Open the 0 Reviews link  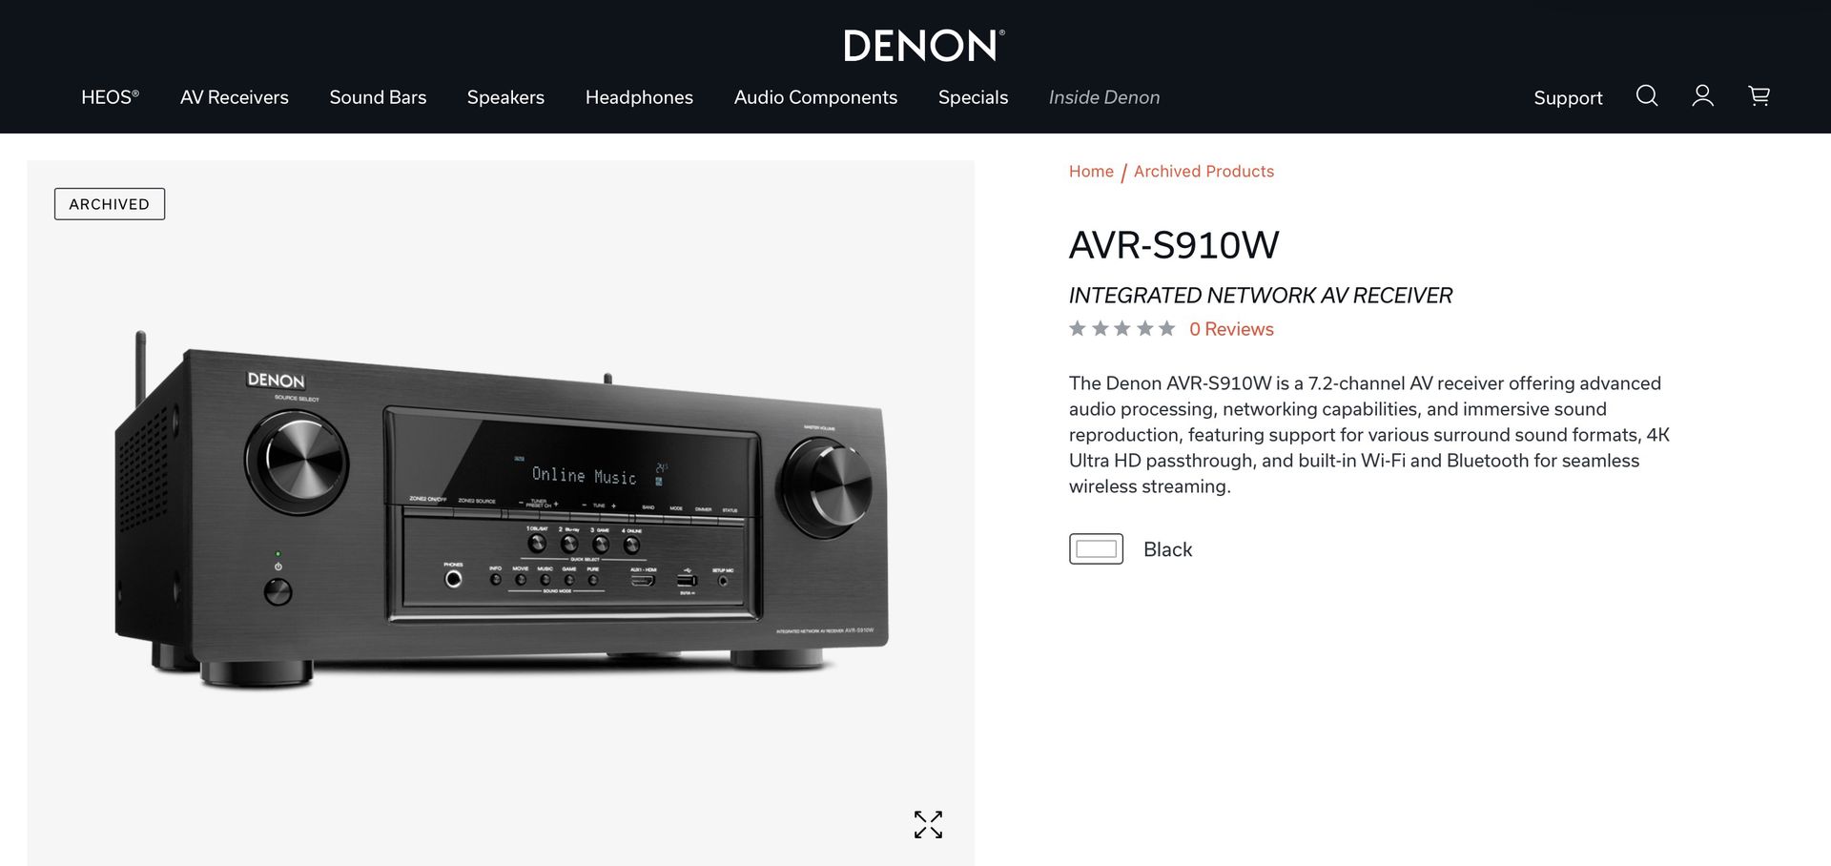tap(1231, 329)
